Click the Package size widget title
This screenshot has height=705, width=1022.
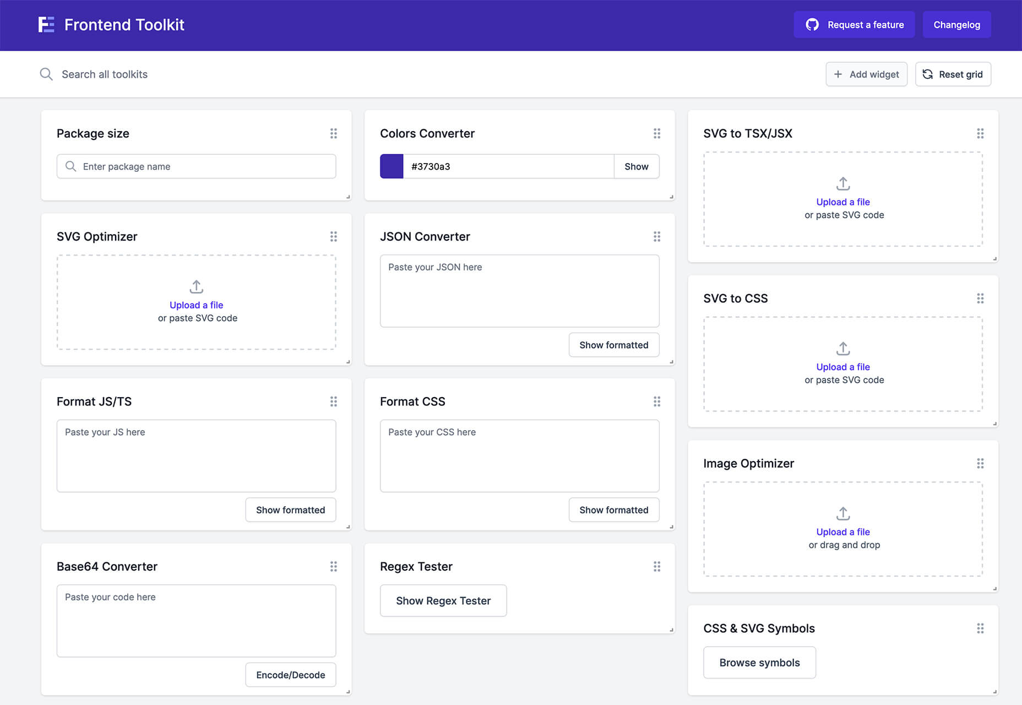[x=93, y=133]
